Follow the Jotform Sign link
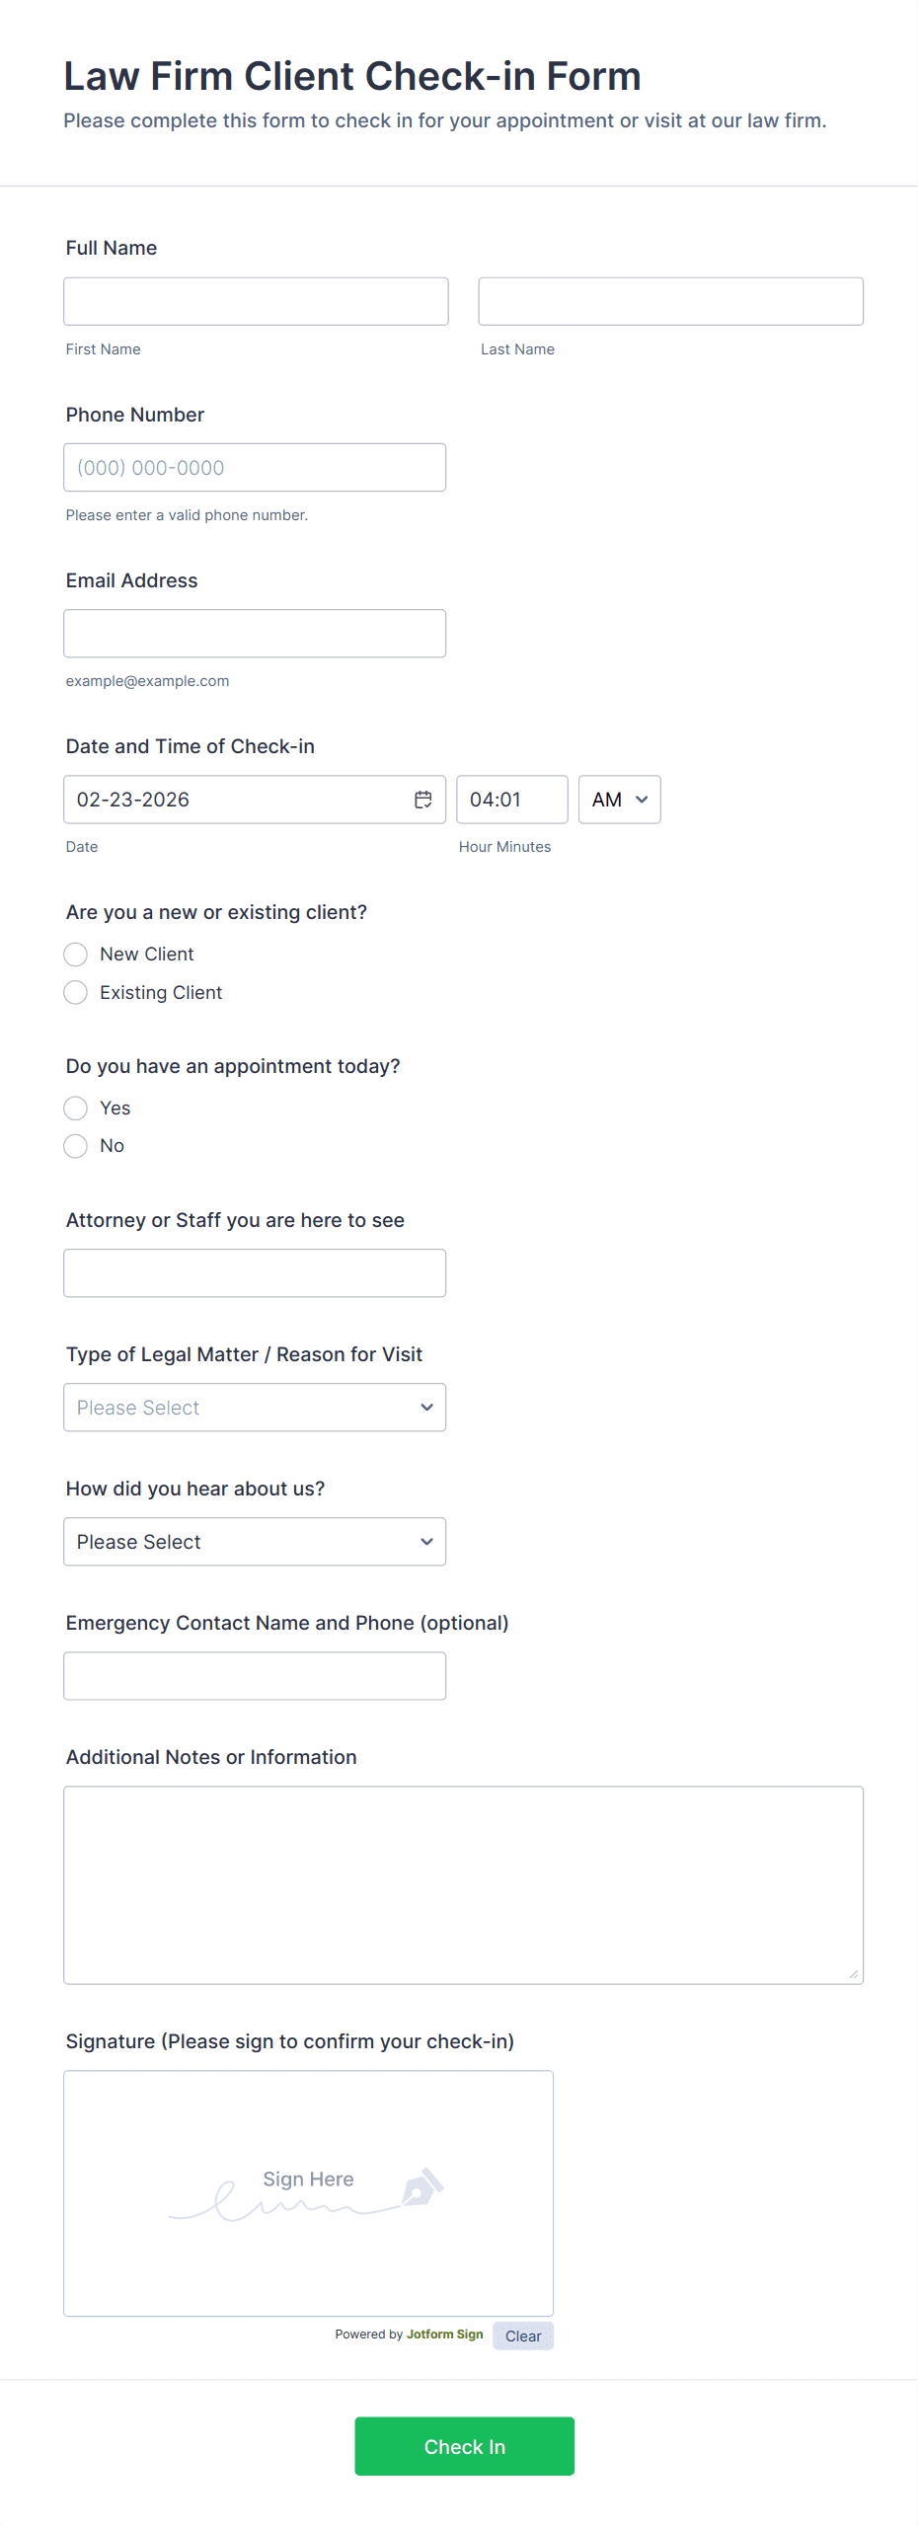The width and height of the screenshot is (918, 2525). pyautogui.click(x=444, y=2334)
